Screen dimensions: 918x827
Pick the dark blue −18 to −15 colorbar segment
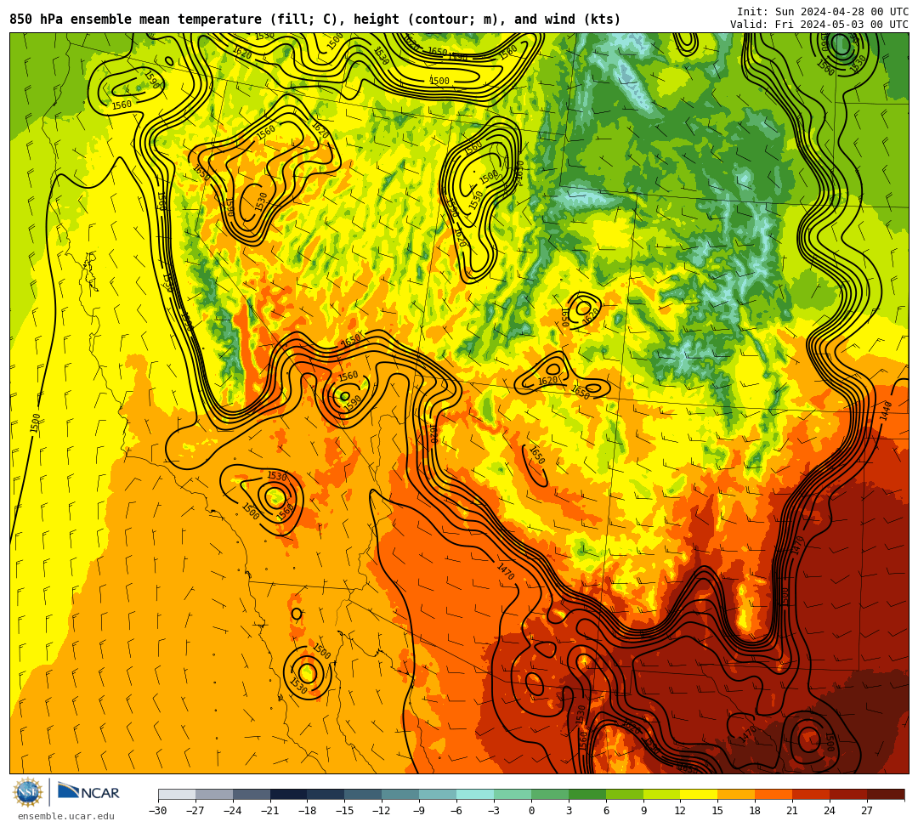326,794
